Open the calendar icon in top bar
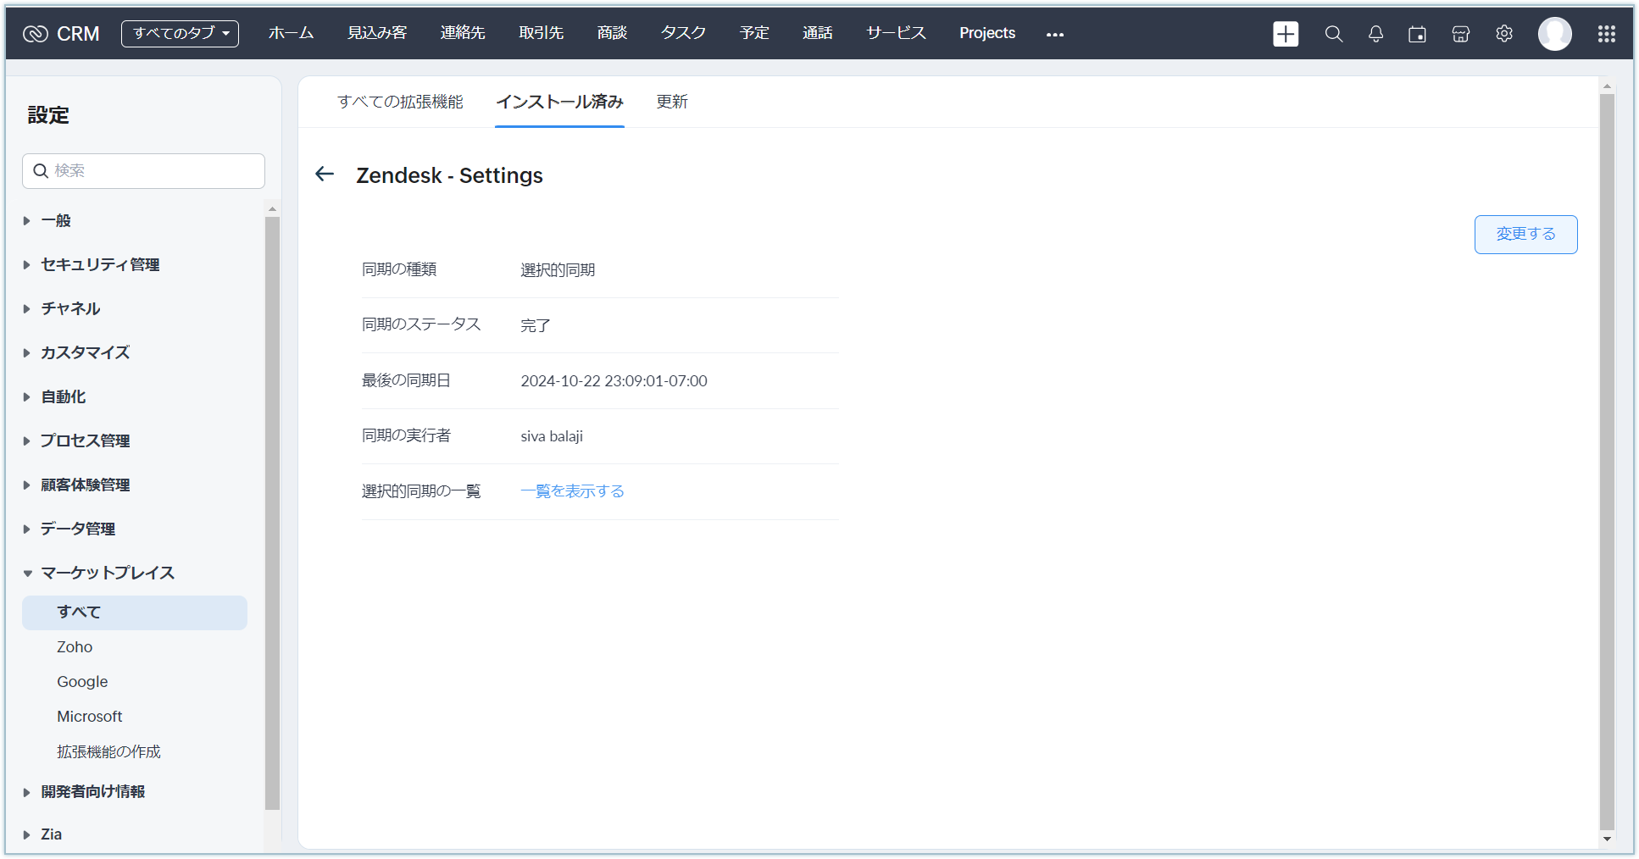The image size is (1639, 859). (1417, 34)
